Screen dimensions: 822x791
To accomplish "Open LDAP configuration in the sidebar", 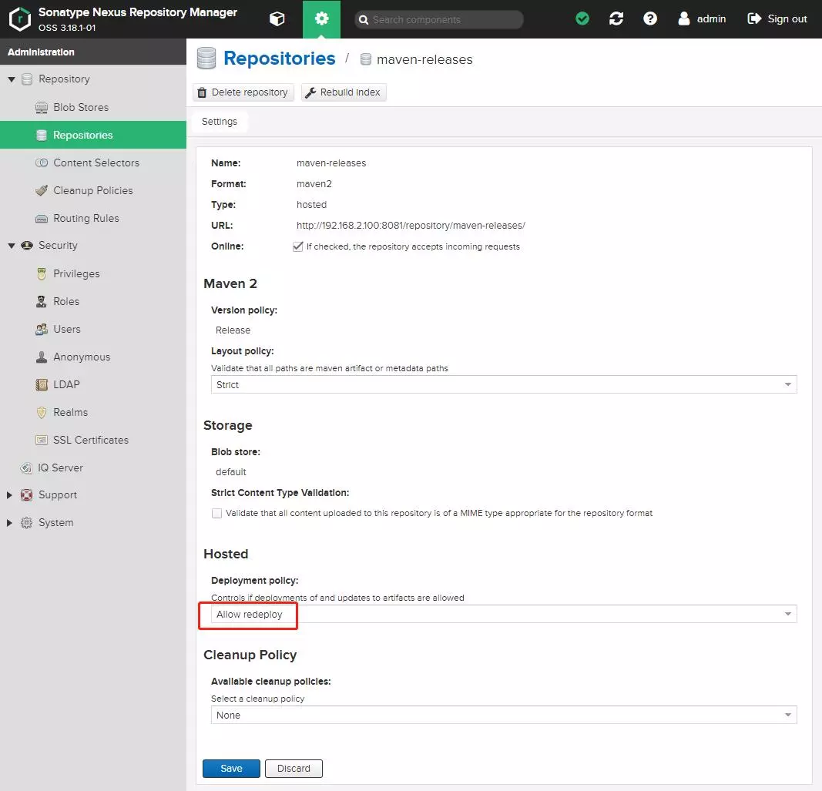I will 68,384.
